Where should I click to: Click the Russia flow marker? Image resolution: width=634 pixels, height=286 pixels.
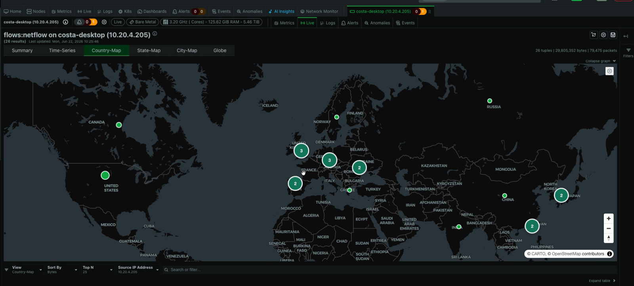pos(489,101)
